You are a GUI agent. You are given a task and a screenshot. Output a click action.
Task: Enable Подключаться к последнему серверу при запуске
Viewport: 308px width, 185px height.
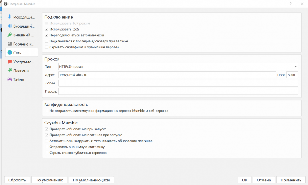coord(47,41)
